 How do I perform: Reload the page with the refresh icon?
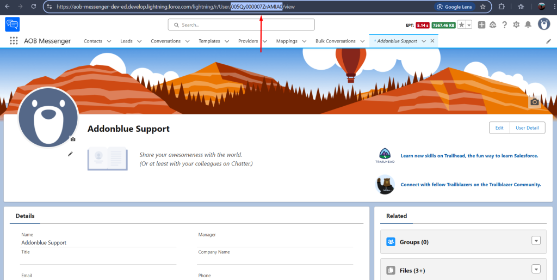pyautogui.click(x=34, y=7)
